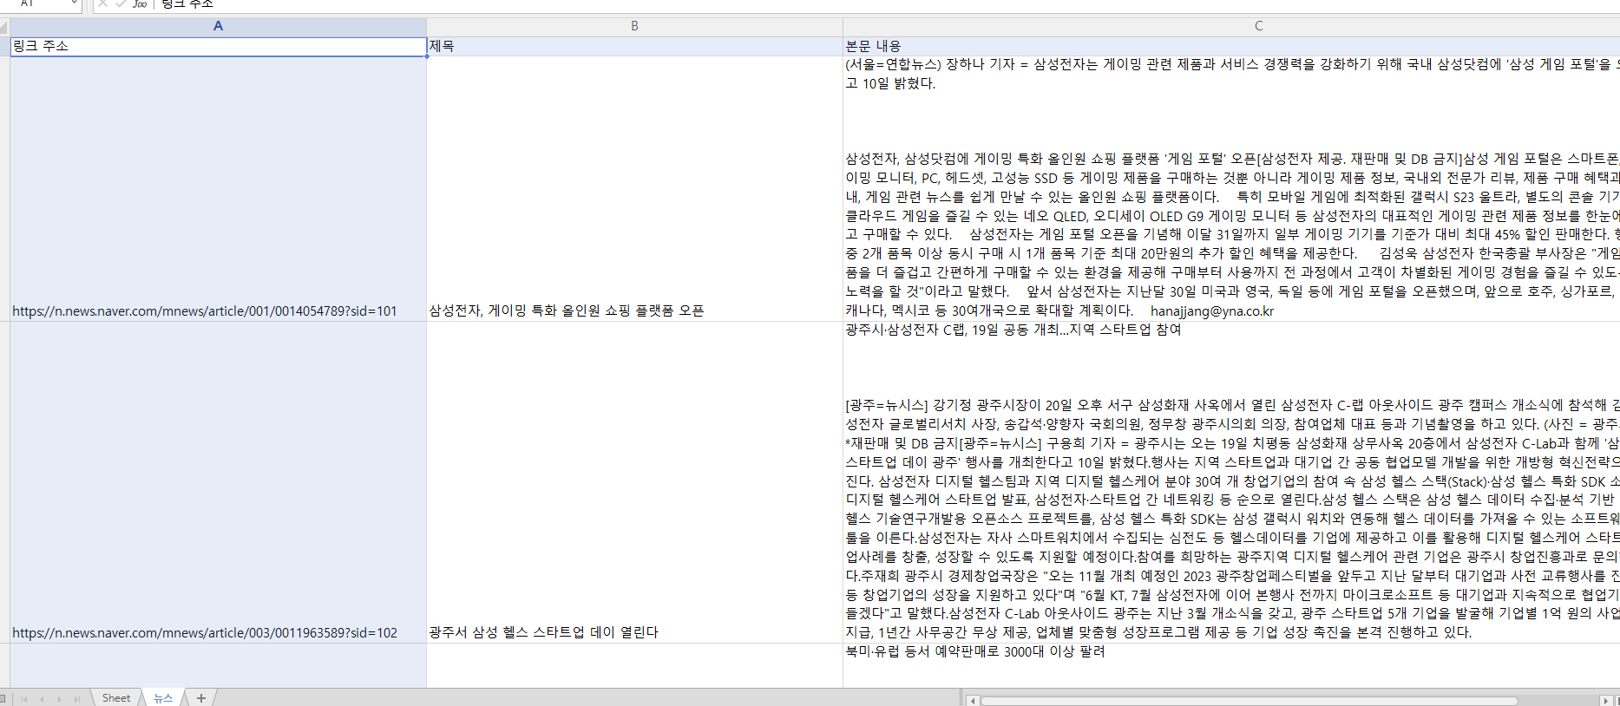Select the title cell 삼성전자, 게이밍 특화 올인원 쇼핑 플랫폼 오픈
This screenshot has height=706, width=1620.
pos(634,189)
